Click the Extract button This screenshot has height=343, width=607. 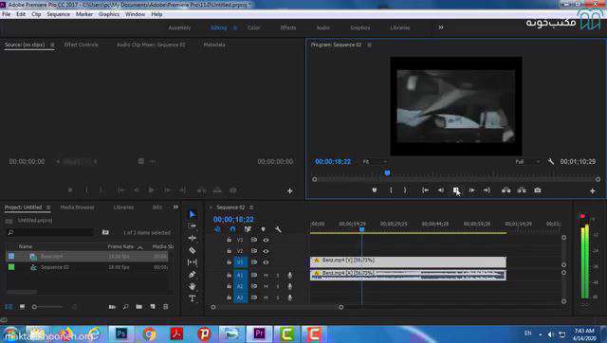pos(522,190)
